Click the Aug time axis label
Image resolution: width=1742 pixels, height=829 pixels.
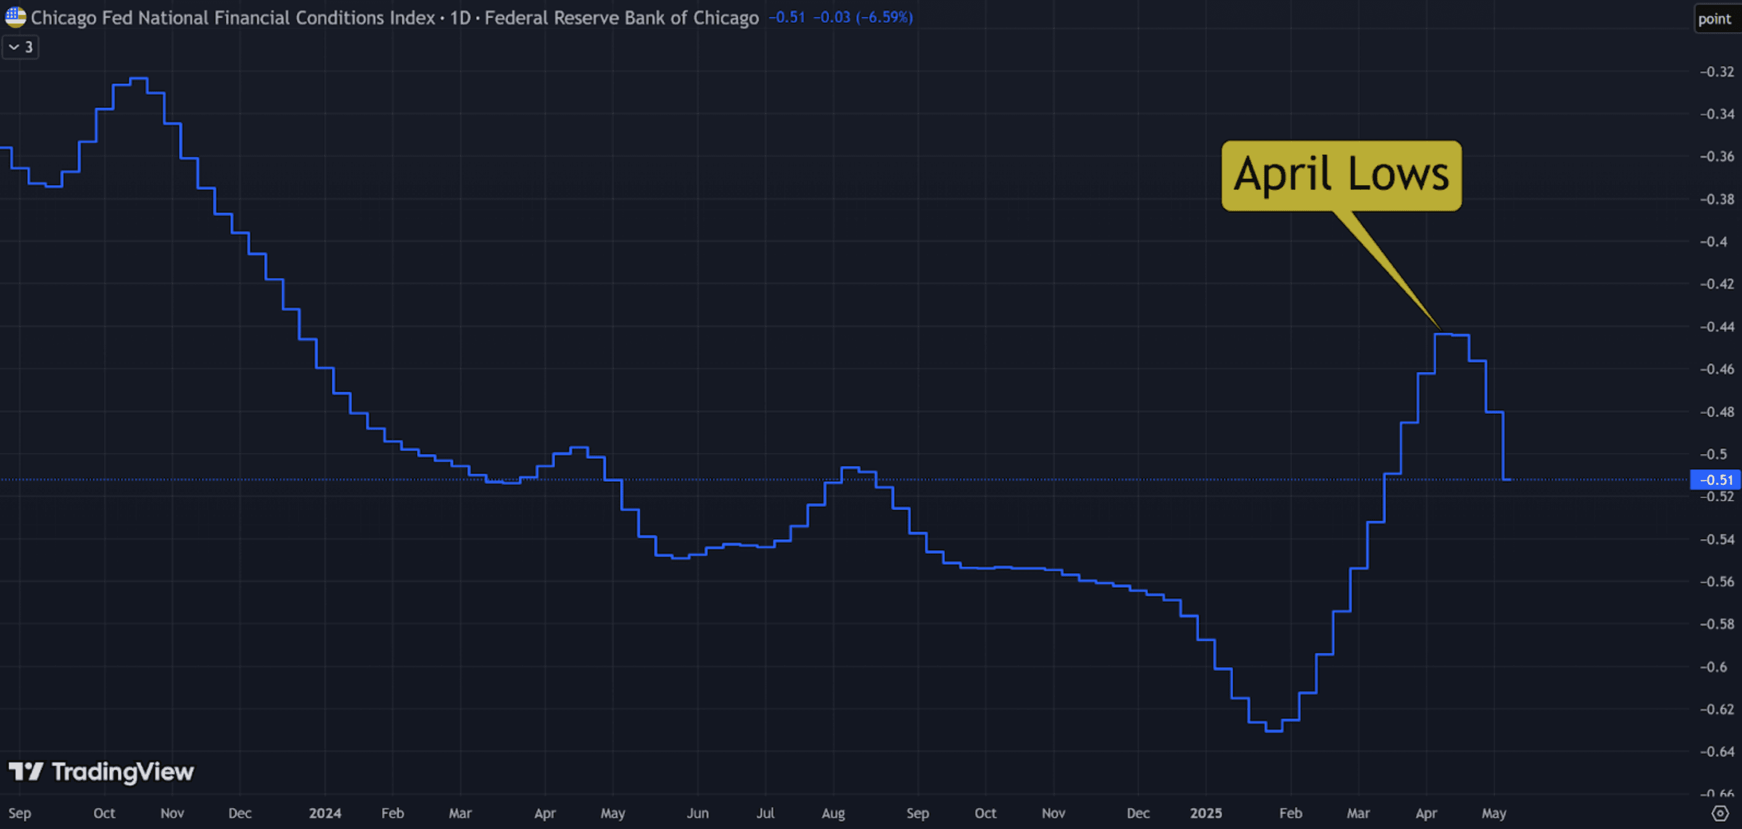(833, 813)
